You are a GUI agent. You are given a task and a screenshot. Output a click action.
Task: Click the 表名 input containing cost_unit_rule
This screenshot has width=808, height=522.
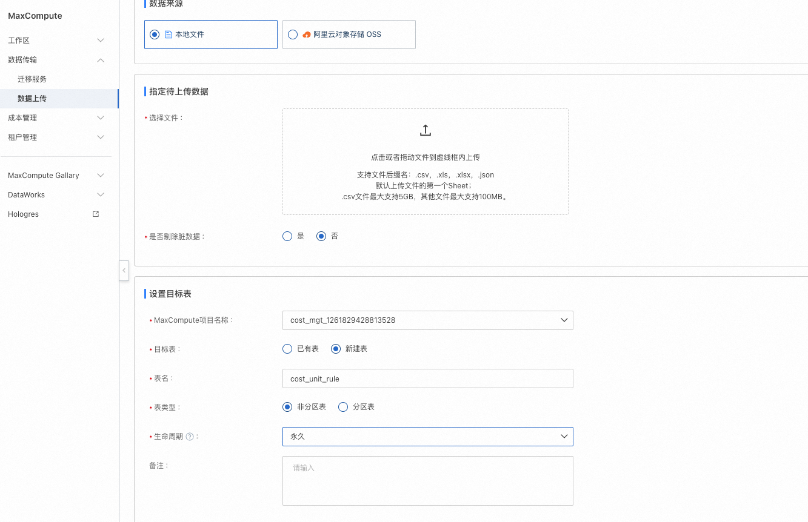click(x=428, y=378)
